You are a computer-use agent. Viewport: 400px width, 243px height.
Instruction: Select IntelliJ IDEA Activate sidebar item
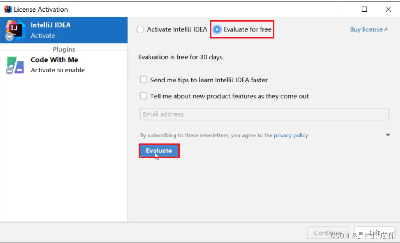coord(64,30)
